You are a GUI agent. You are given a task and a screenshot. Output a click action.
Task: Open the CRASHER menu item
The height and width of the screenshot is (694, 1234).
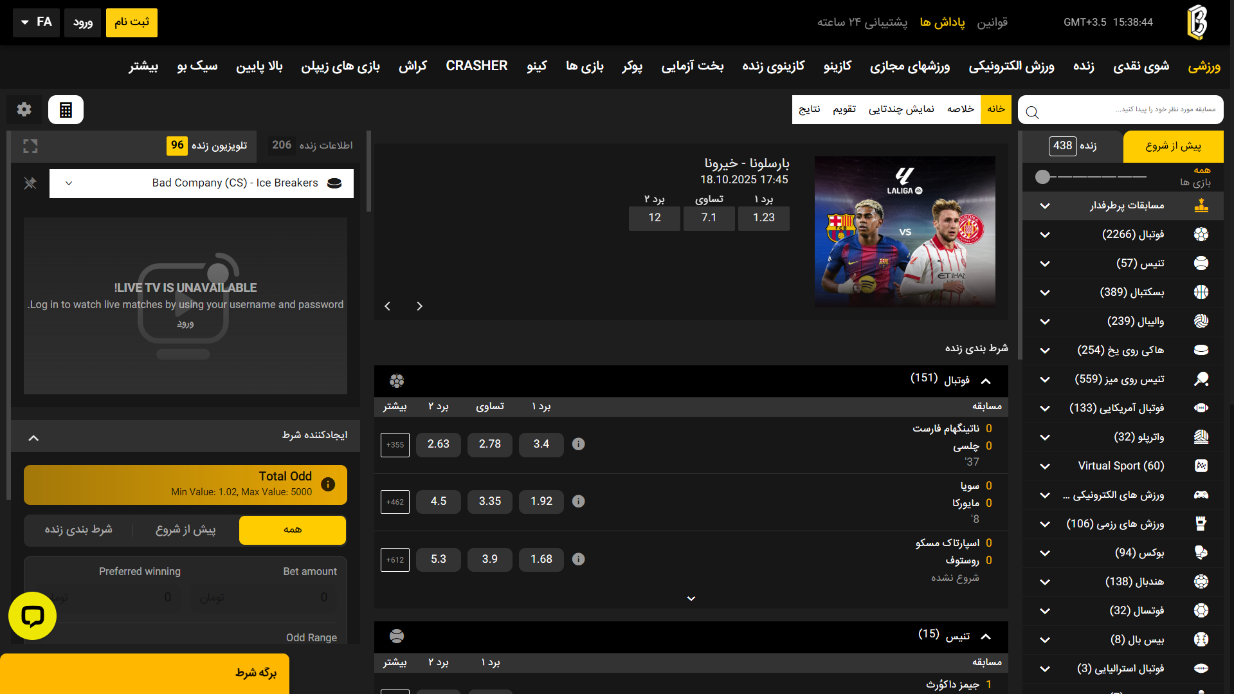[476, 66]
